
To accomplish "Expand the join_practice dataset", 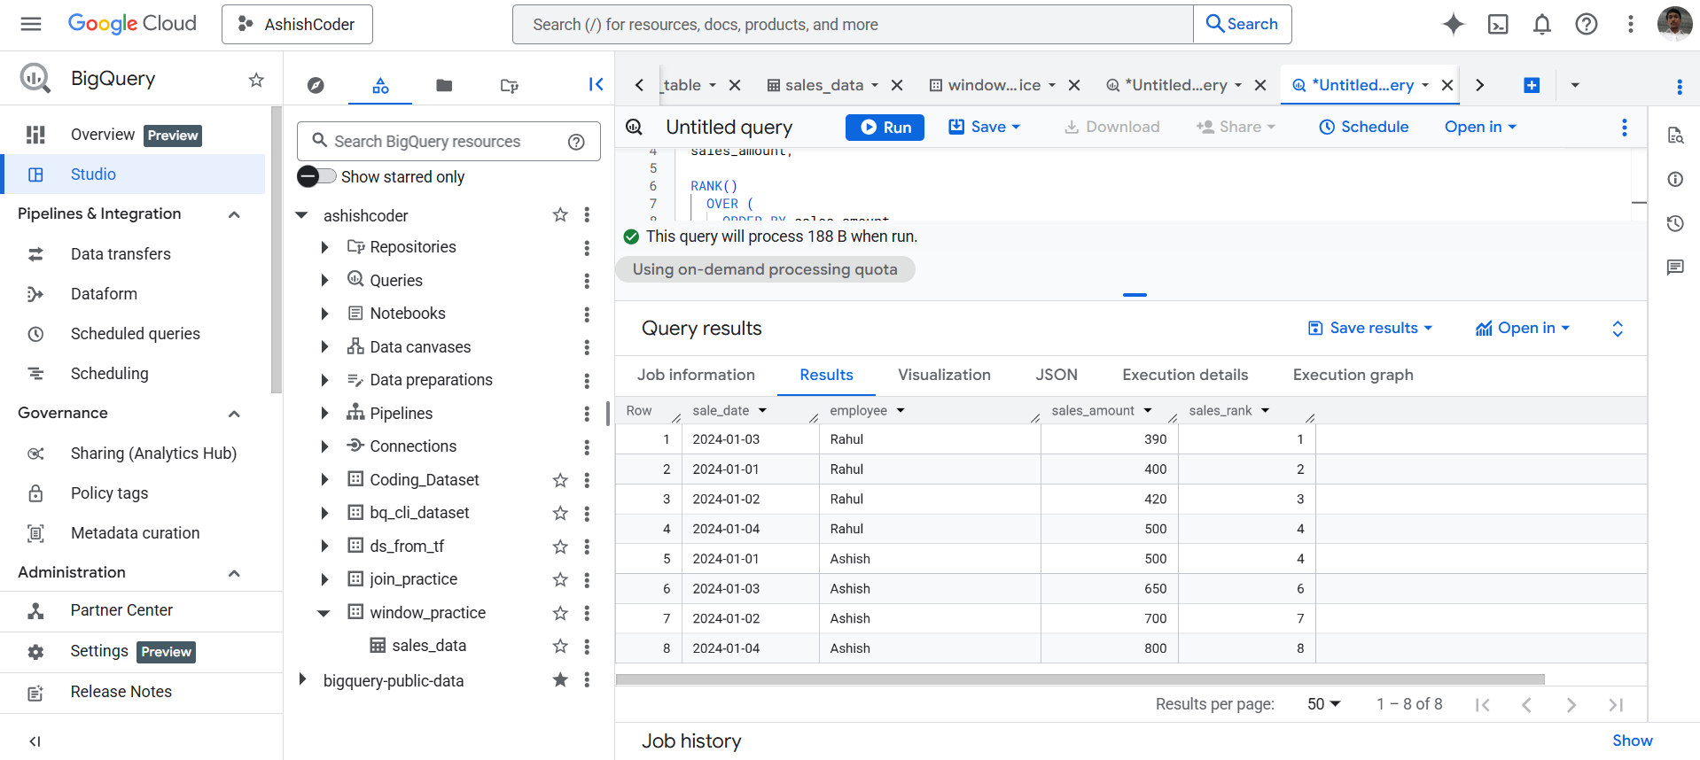I will coord(324,579).
